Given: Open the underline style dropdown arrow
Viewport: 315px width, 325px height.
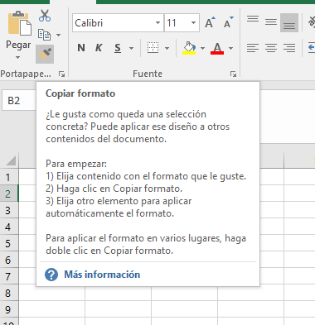Looking at the screenshot, I should coord(132,48).
